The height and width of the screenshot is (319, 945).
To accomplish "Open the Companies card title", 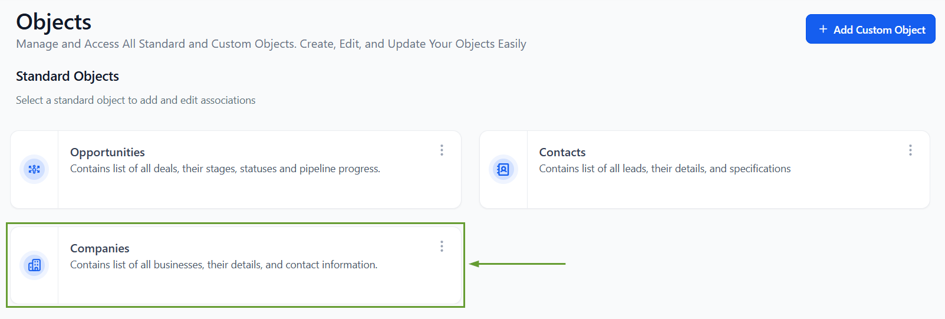I will (x=100, y=248).
